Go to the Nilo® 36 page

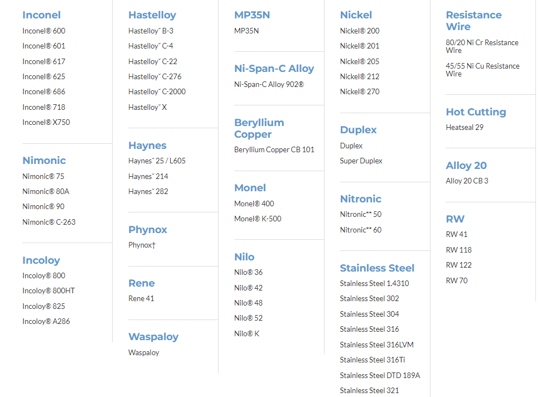coord(248,272)
